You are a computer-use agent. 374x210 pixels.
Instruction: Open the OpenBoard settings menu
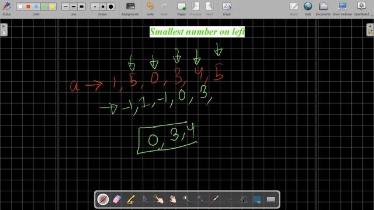tap(361, 9)
